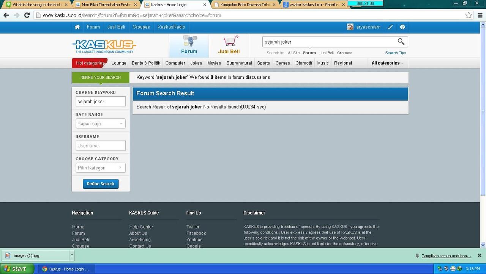Open Berita & Politik category
The height and width of the screenshot is (274, 486).
tap(146, 63)
